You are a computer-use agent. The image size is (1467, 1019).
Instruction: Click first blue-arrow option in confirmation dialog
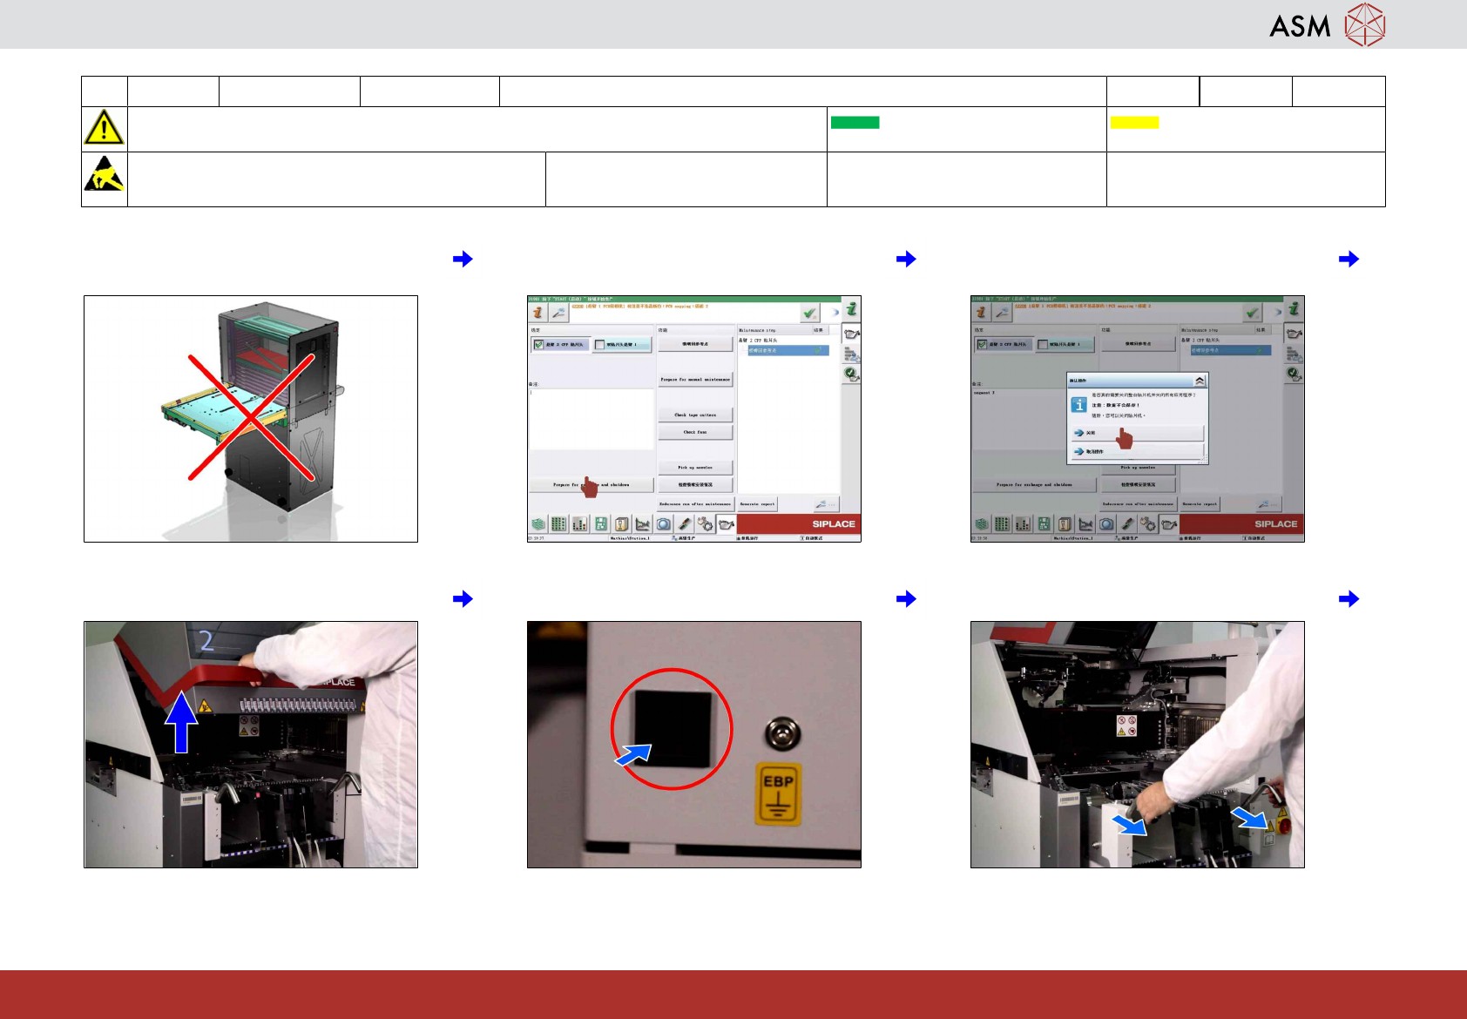tap(1137, 433)
